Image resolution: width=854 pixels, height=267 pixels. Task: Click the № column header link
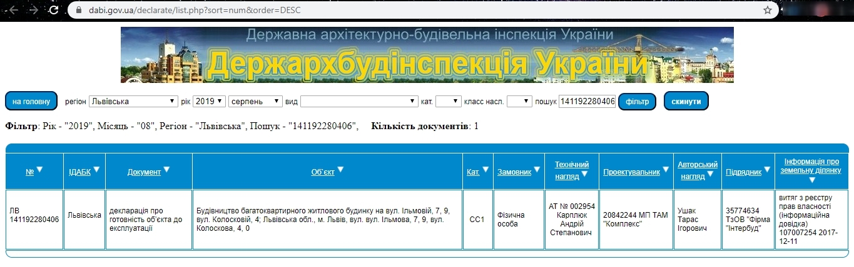(x=29, y=172)
